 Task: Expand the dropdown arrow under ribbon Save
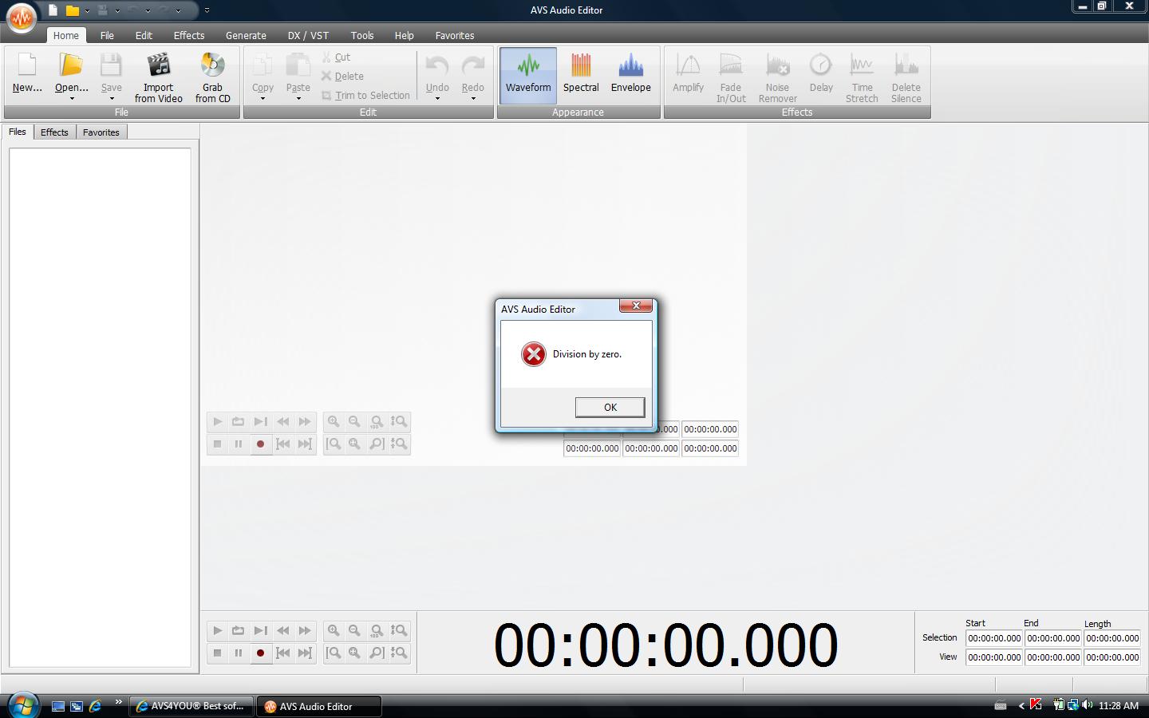click(x=112, y=98)
